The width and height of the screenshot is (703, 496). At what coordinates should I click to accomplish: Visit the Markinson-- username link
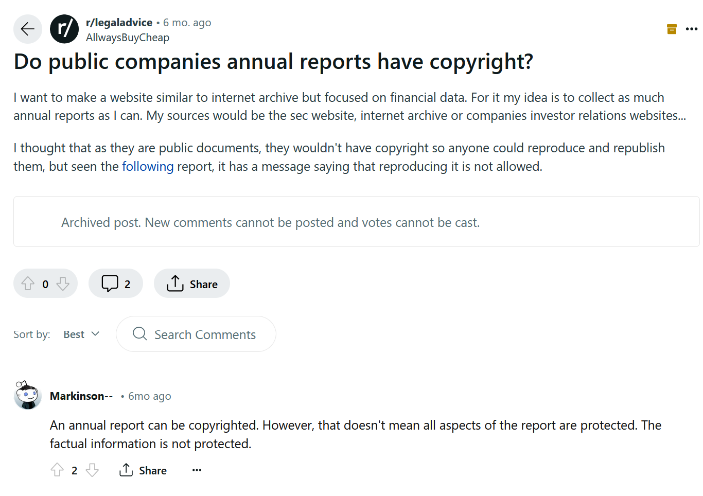pos(81,396)
